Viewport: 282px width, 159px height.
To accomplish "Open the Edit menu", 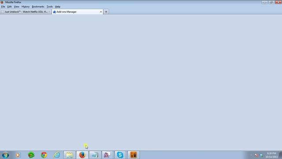I will [9, 7].
